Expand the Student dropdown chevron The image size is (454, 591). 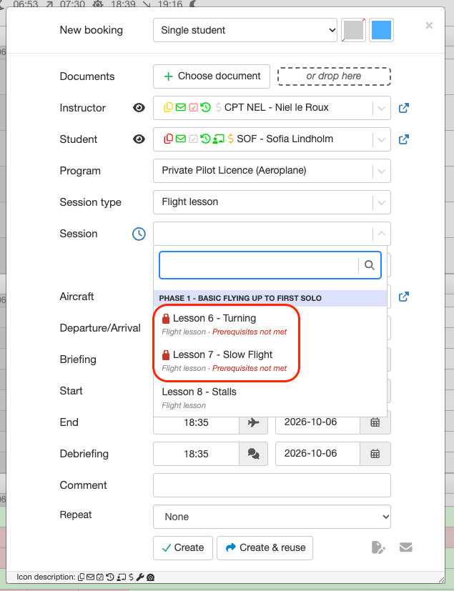pos(381,139)
